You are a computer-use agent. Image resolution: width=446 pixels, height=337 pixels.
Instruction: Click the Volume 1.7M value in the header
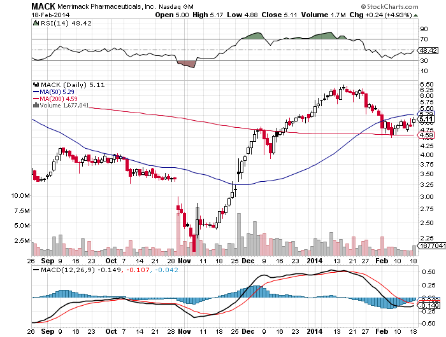tap(324, 15)
